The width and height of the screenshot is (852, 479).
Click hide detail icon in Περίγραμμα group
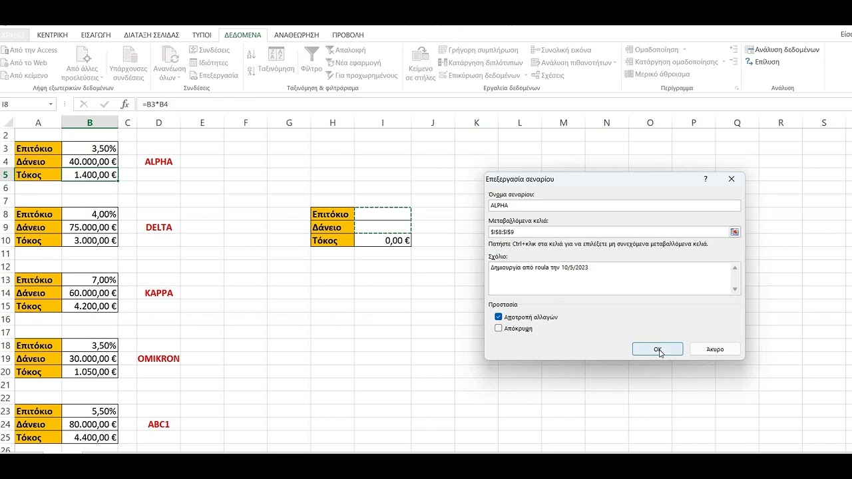tap(734, 62)
